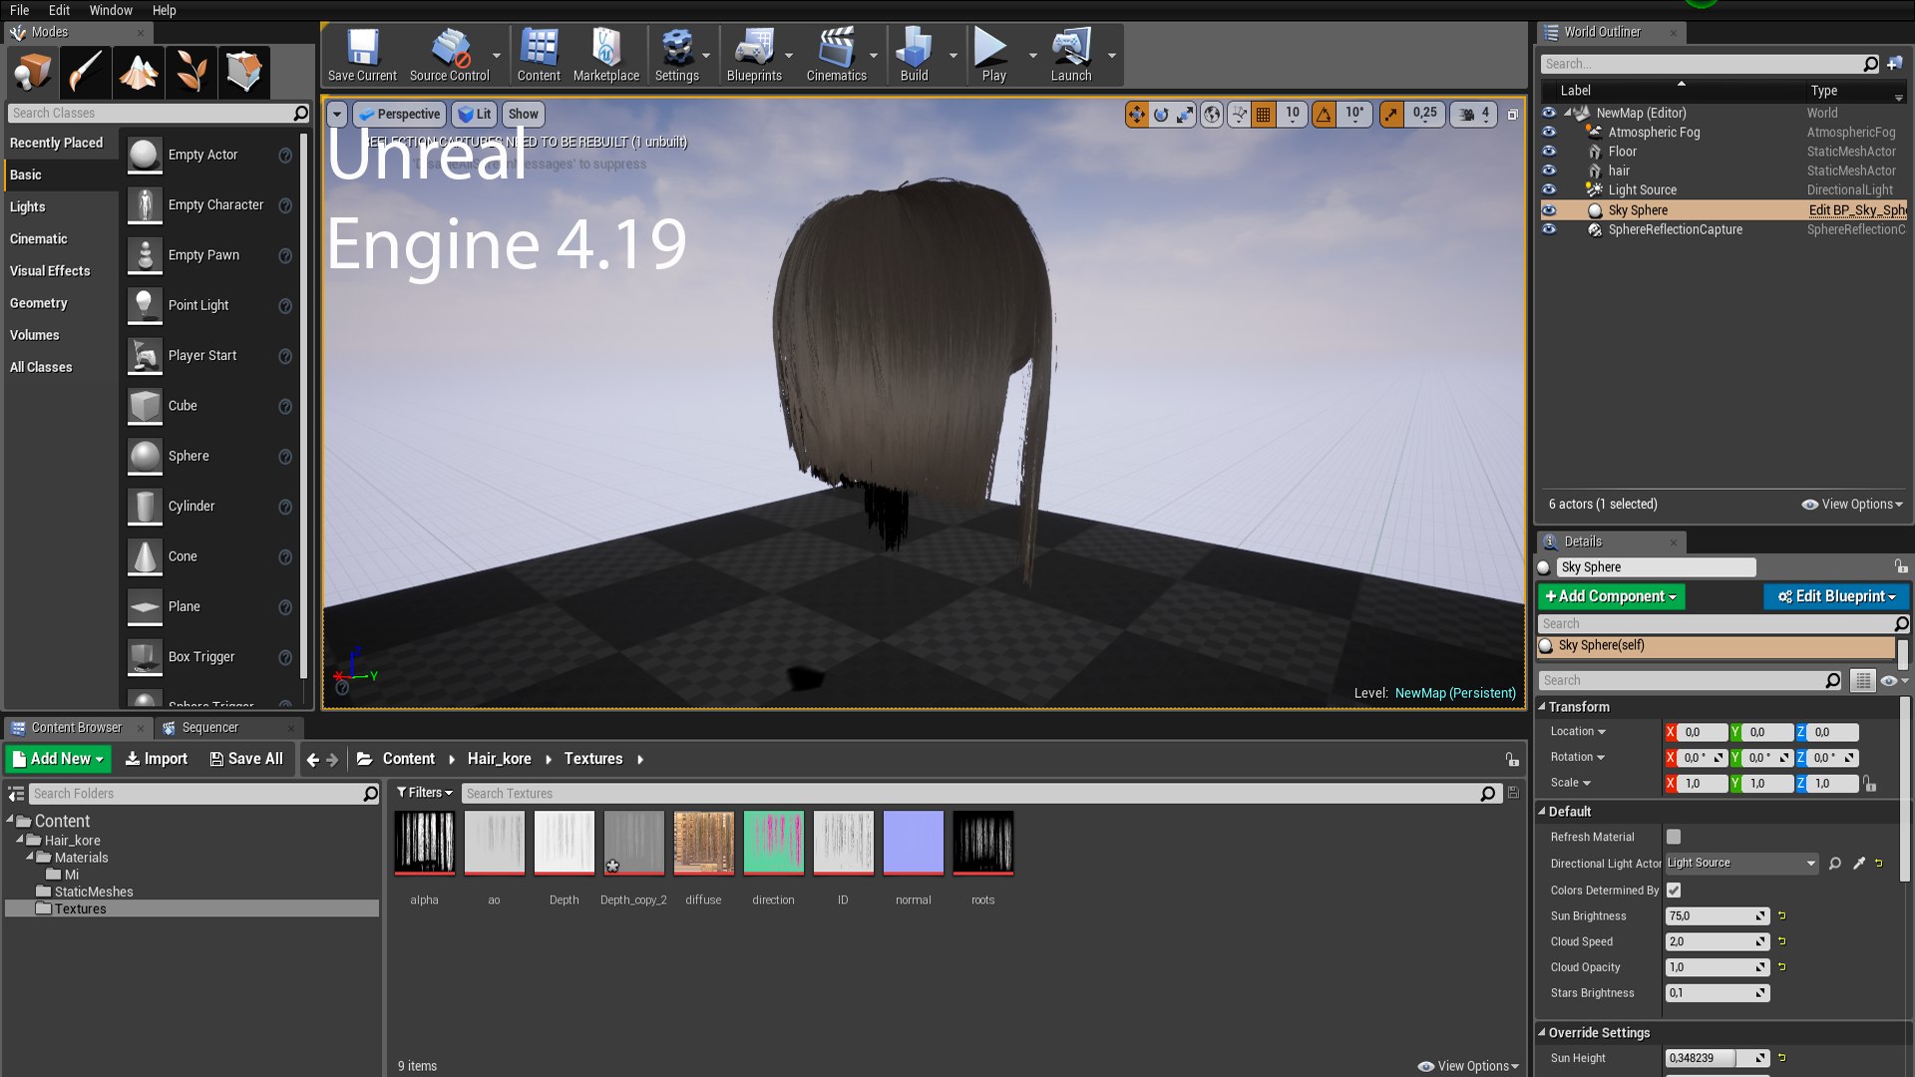The height and width of the screenshot is (1077, 1915).
Task: Open the Lit view mode dropdown
Action: pyautogui.click(x=475, y=115)
